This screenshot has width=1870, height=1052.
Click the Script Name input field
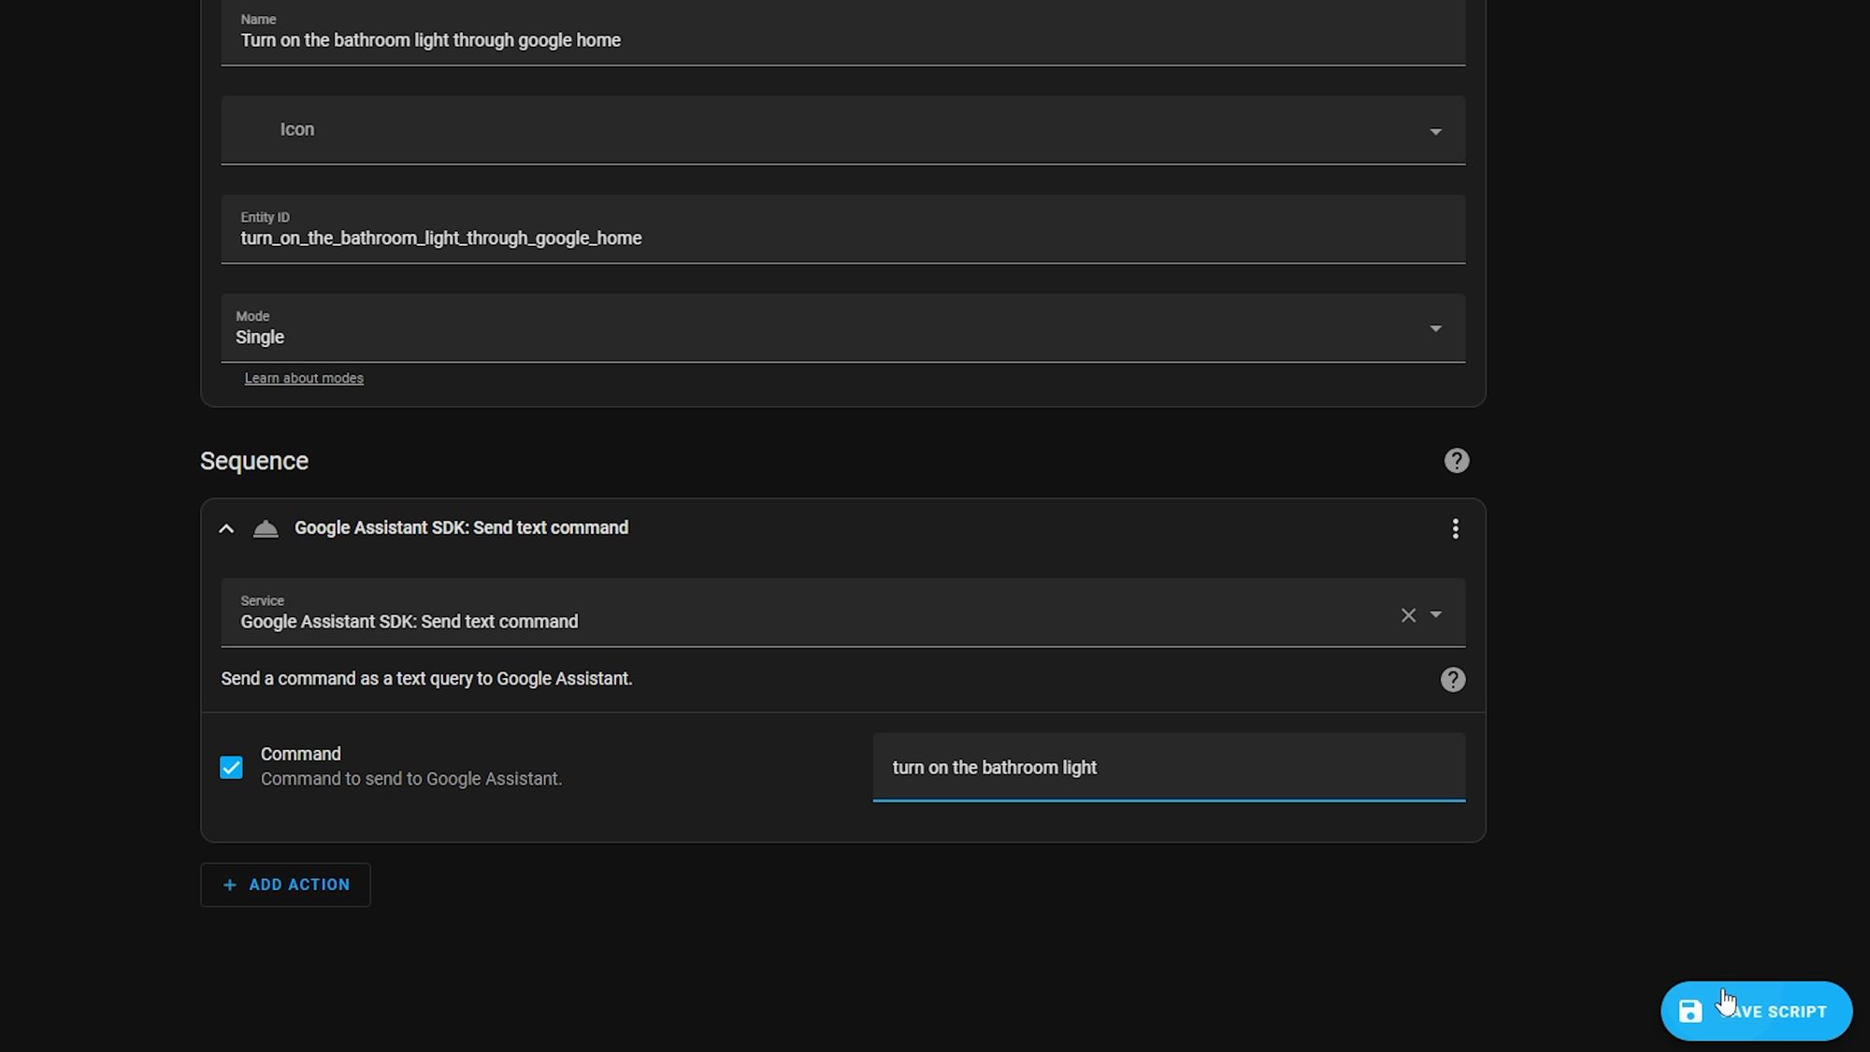(x=842, y=40)
